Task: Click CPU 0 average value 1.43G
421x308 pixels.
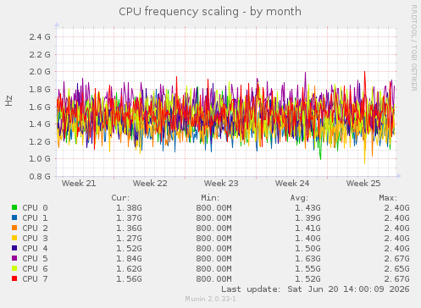Action: 307,208
